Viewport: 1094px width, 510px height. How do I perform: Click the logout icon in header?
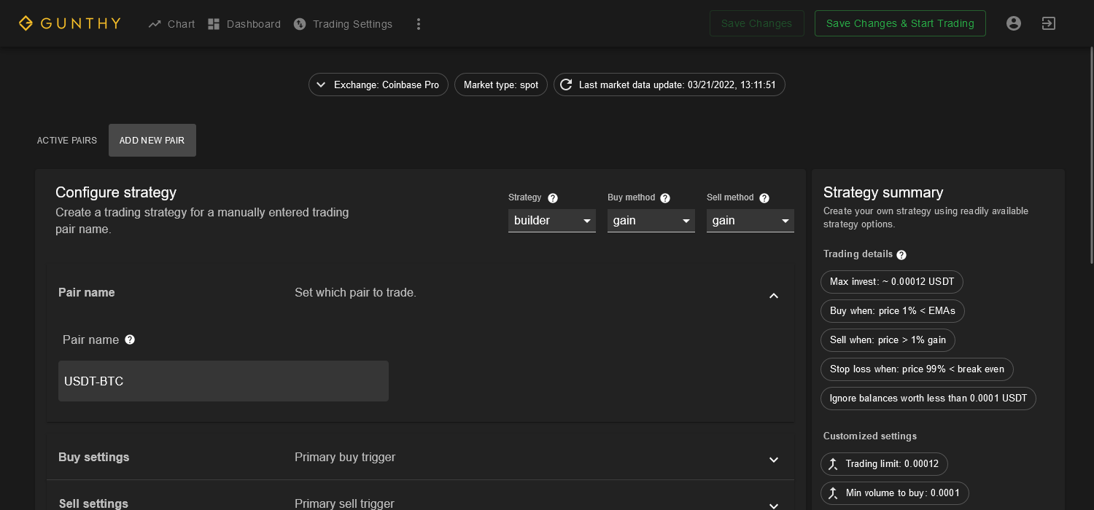(x=1048, y=23)
